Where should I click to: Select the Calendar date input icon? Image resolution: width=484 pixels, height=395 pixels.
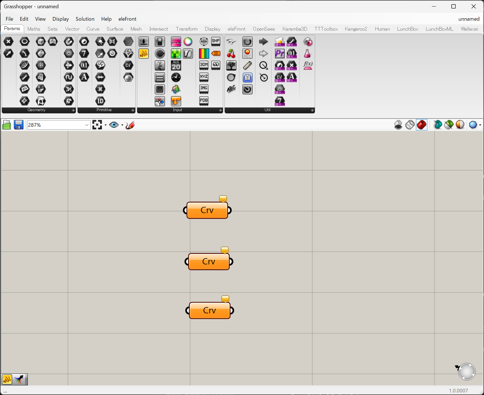[176, 66]
